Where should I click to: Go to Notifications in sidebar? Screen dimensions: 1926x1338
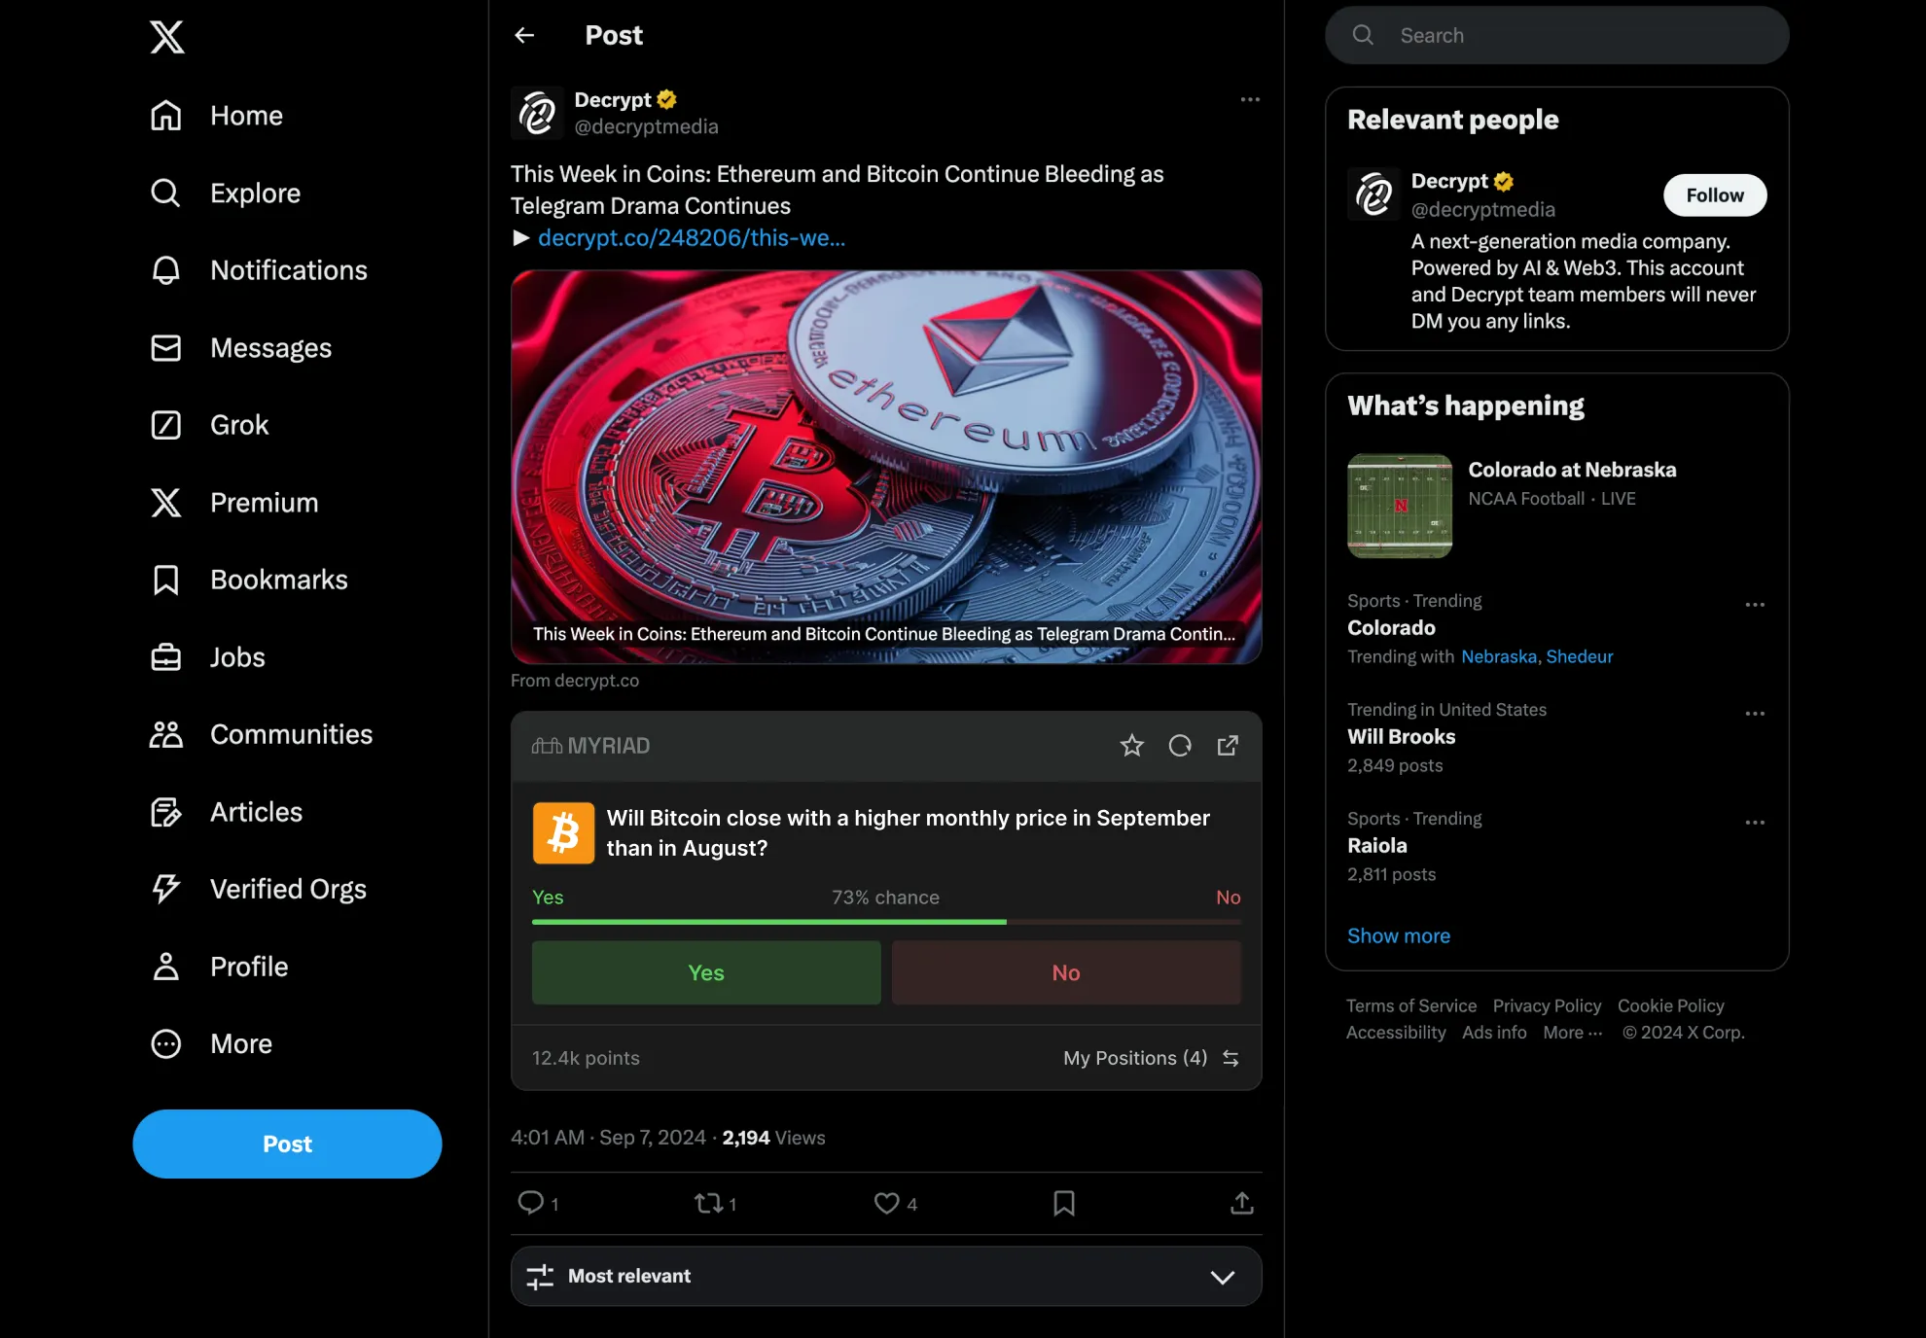tap(288, 270)
